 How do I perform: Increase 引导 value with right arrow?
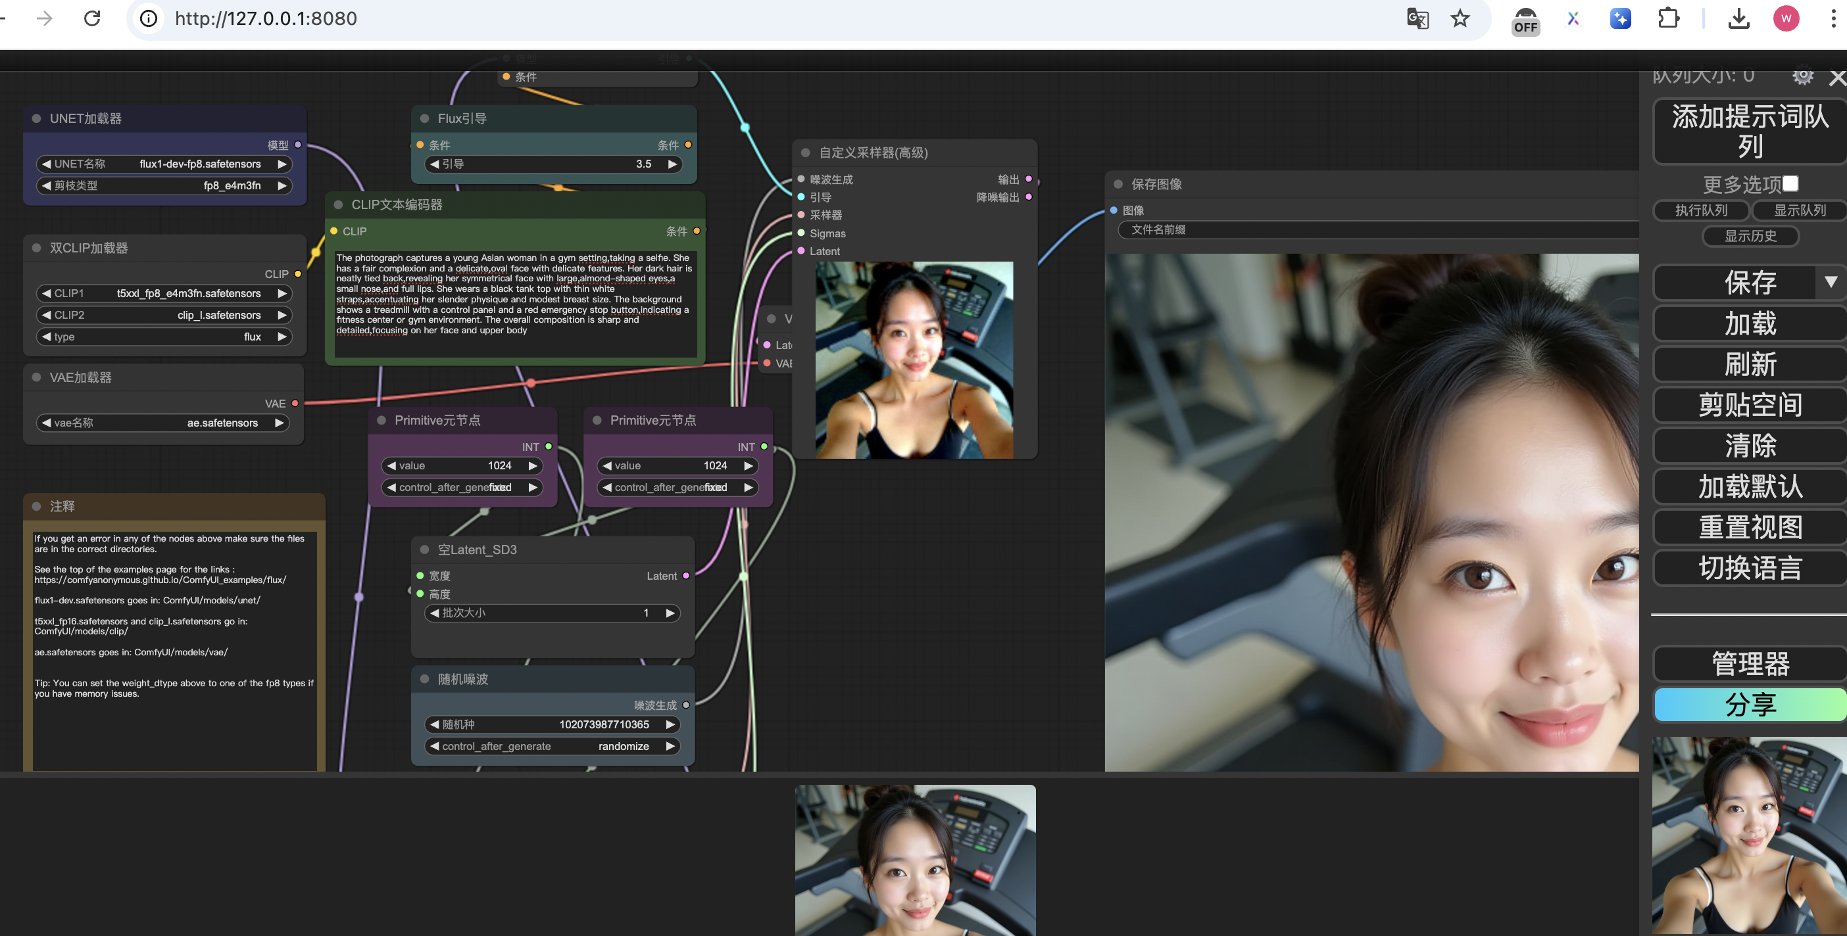[672, 164]
